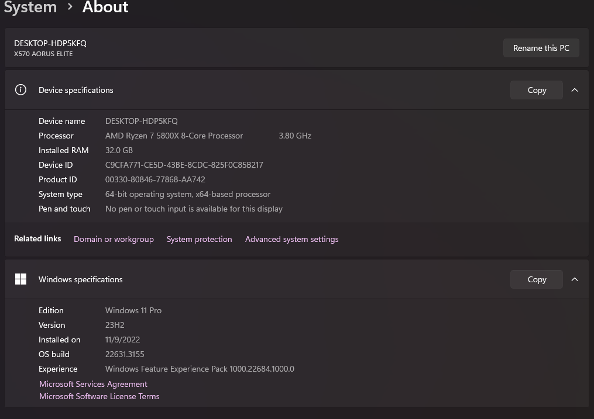Click the Installed RAM label
The image size is (594, 419).
coord(64,150)
